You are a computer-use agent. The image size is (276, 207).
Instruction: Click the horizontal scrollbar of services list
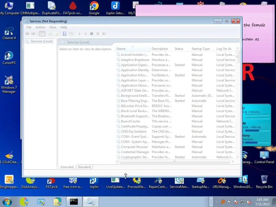pos(174,161)
